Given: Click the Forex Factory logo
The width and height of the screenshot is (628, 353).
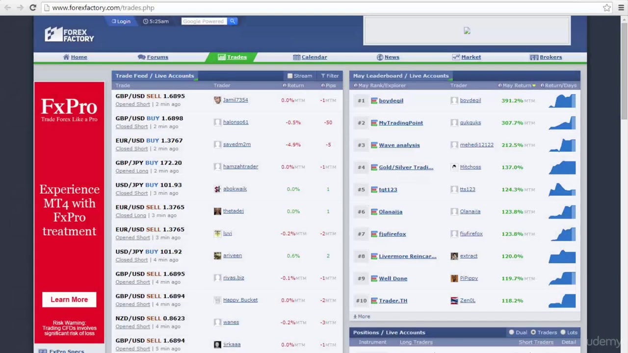Looking at the screenshot, I should [69, 34].
